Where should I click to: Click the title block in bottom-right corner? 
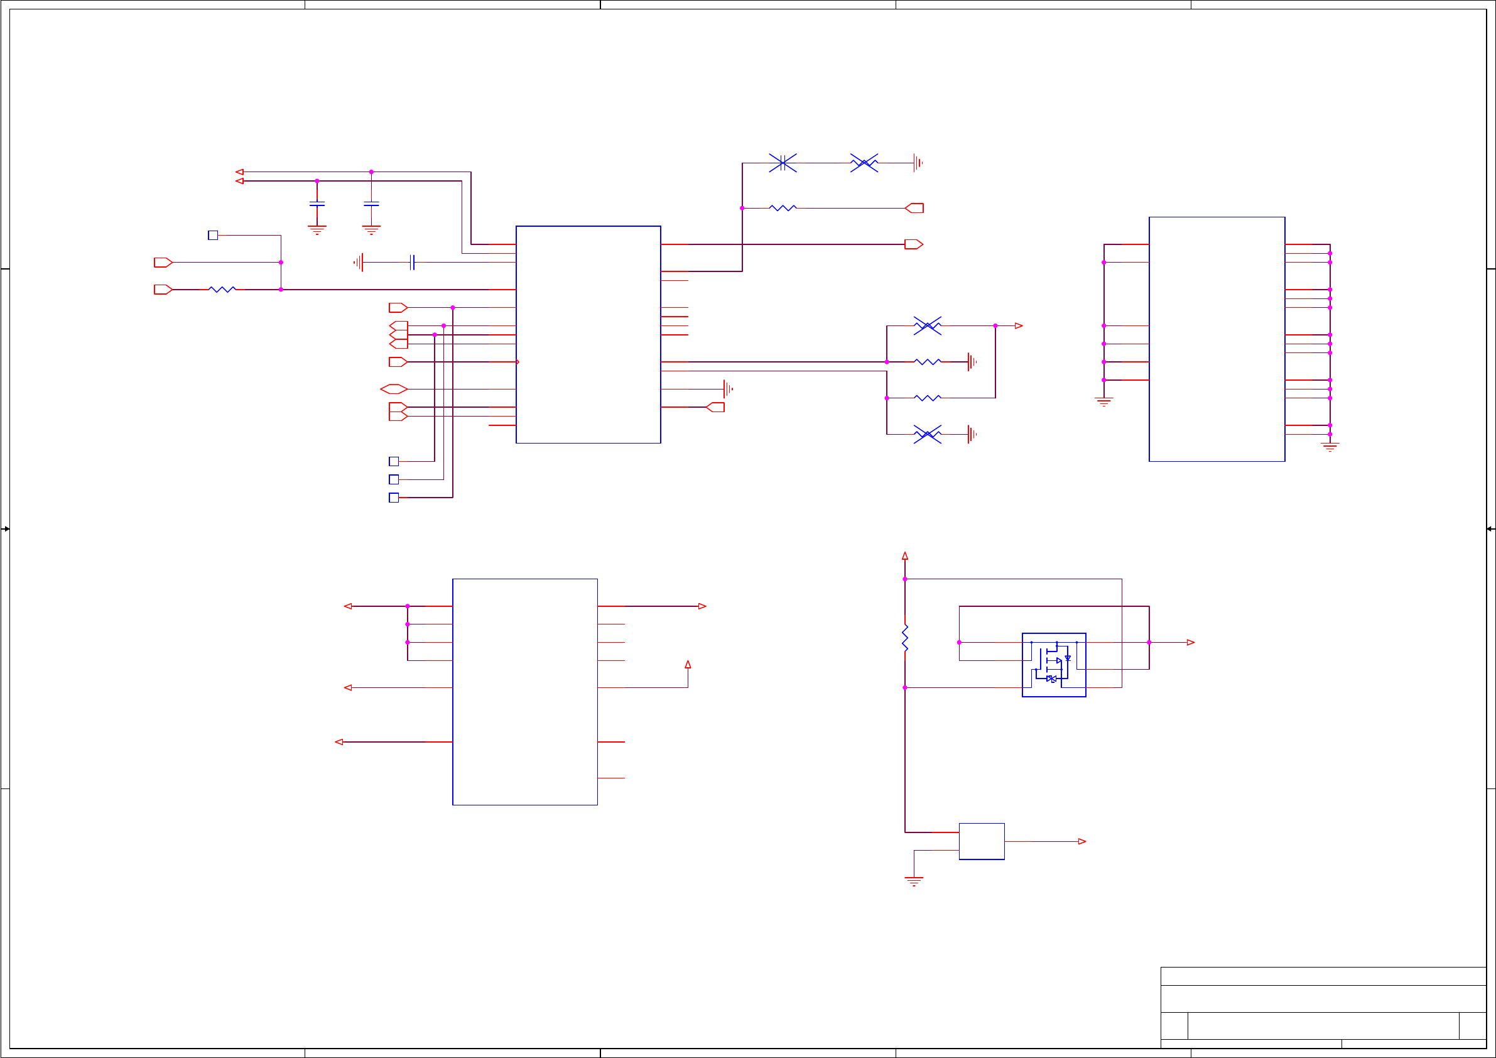pyautogui.click(x=1323, y=1007)
